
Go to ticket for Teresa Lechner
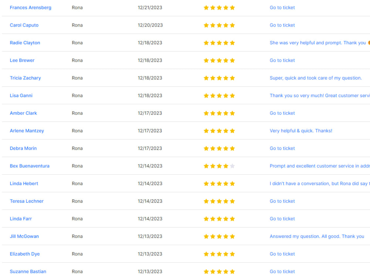[x=282, y=201]
